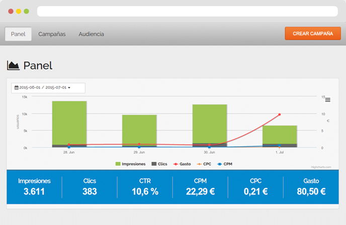This screenshot has height=225, width=346.
Task: Open the chart hamburger menu icon
Action: pos(327,100)
